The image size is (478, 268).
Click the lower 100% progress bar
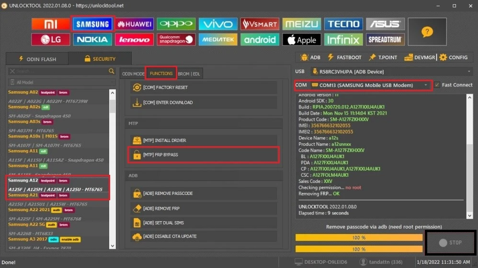tap(359, 249)
